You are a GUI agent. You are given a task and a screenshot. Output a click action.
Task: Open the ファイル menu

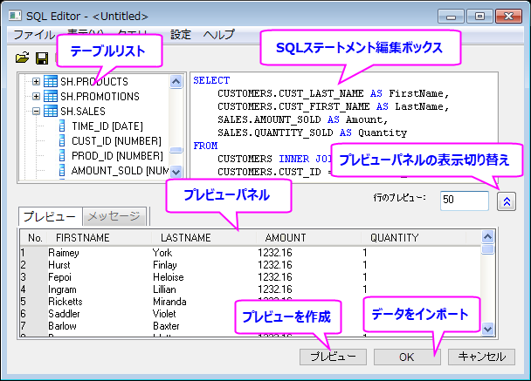pos(34,35)
